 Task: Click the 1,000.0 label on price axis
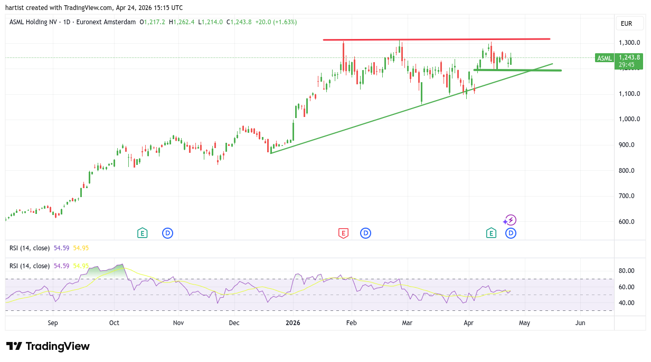(629, 119)
